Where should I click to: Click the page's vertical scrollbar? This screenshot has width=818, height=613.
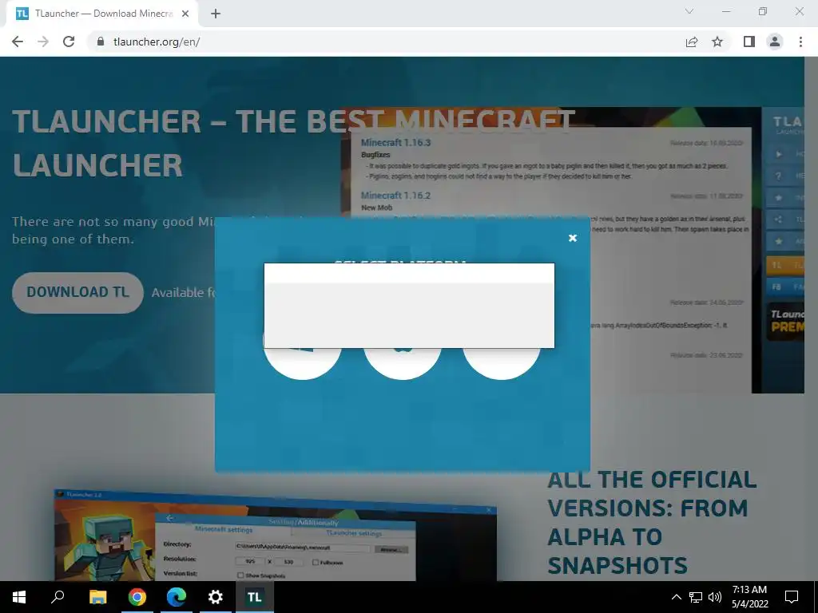pos(812,318)
